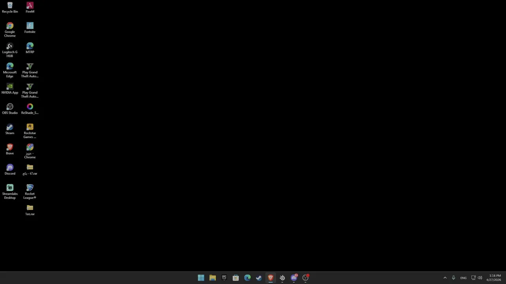Screen dimensions: 506x284
Task: Select the Streamlabs Desktop shortcut
Action: [10, 192]
